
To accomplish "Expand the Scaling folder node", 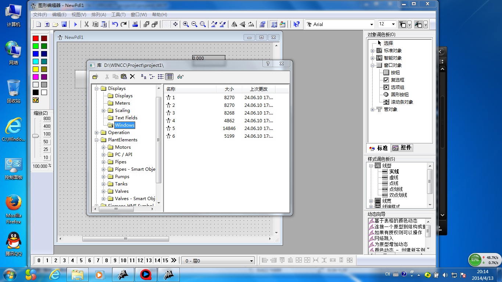I will pyautogui.click(x=104, y=111).
